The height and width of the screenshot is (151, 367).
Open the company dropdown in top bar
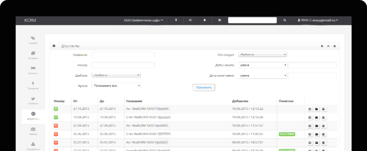click(144, 20)
